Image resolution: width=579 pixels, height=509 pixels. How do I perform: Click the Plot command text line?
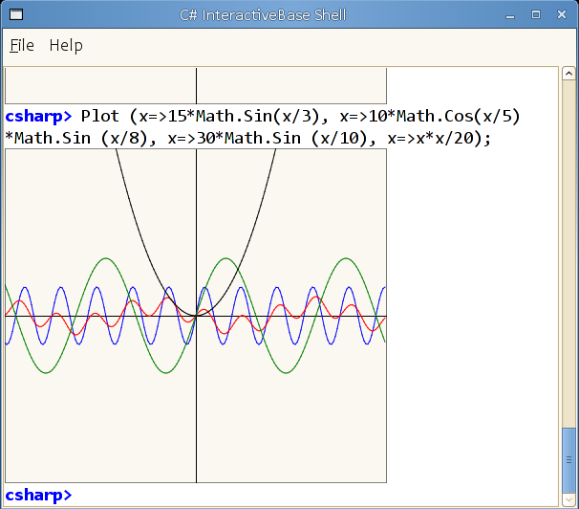(263, 127)
